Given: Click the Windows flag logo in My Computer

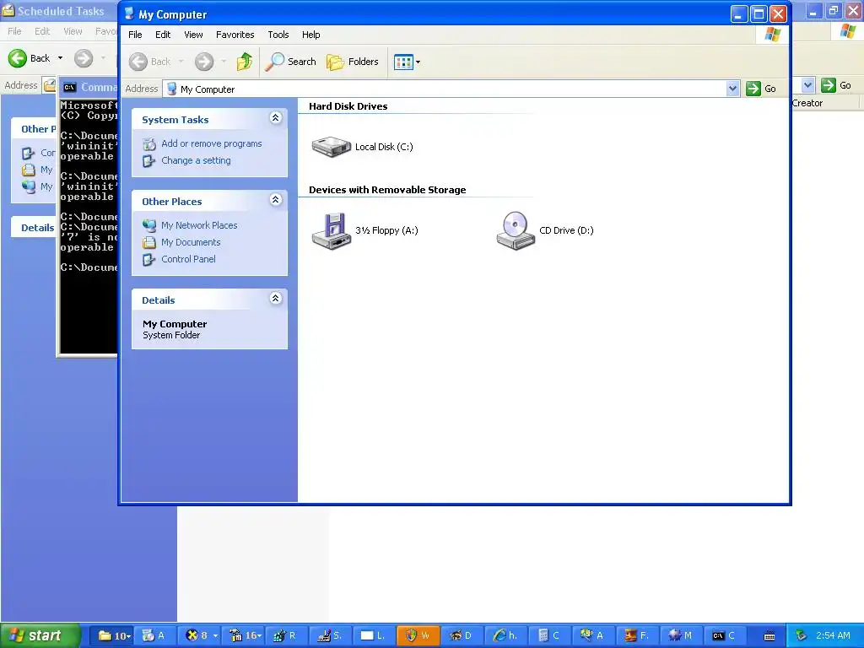Looking at the screenshot, I should [773, 35].
